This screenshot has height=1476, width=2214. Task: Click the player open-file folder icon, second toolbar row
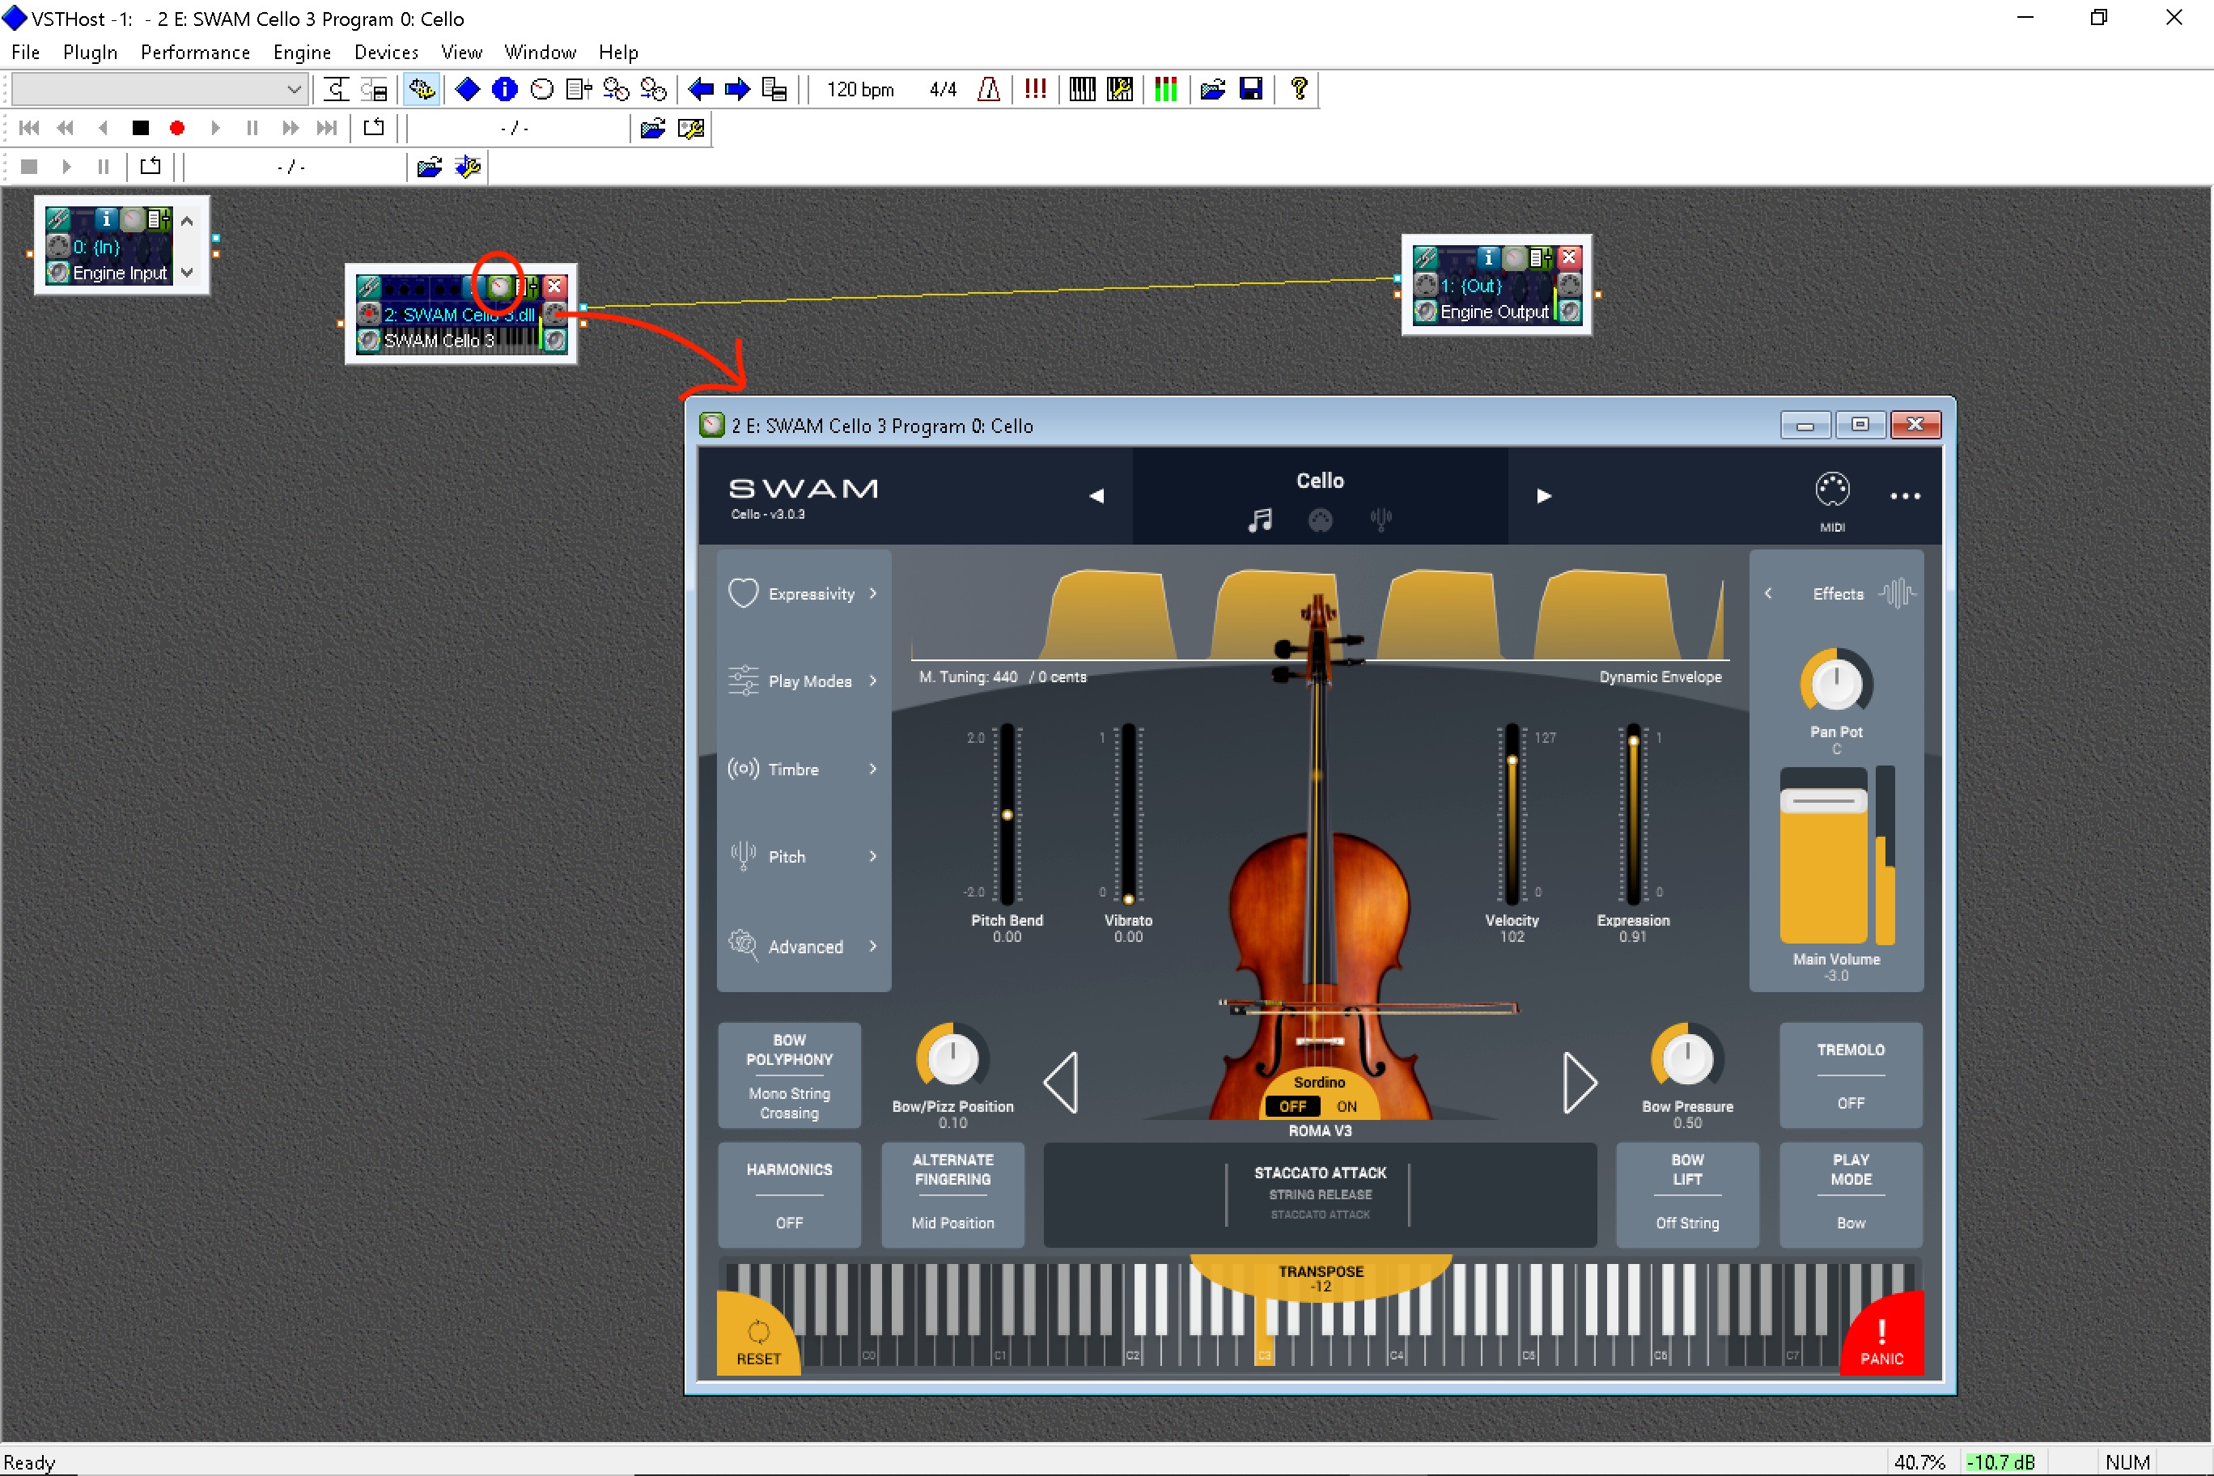[x=652, y=128]
